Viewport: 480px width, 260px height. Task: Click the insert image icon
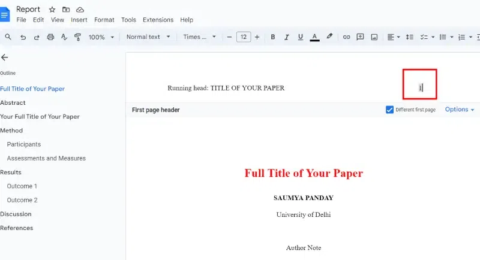(374, 37)
